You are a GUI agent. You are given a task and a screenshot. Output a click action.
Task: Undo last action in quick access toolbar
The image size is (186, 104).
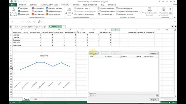(x=19, y=1)
